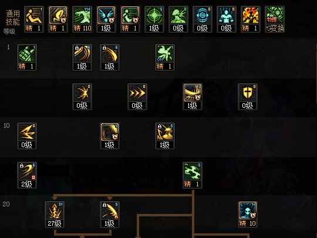Select the golden vortex skill with clock
Screen dimensions: 317x238
pos(110,136)
